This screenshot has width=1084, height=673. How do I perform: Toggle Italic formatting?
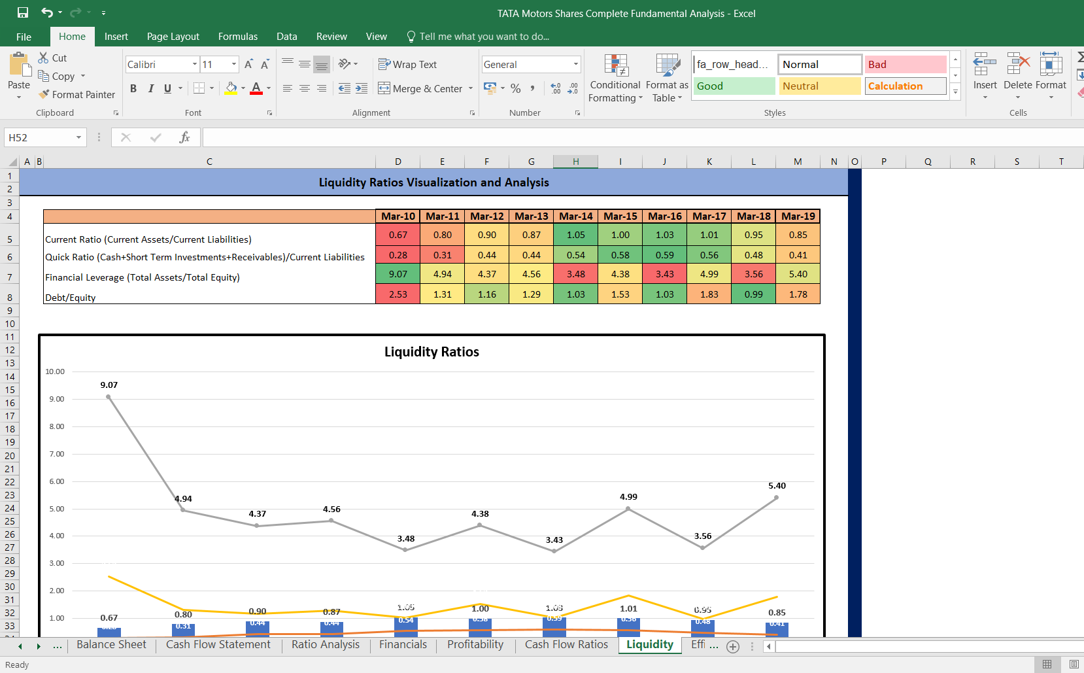[150, 88]
